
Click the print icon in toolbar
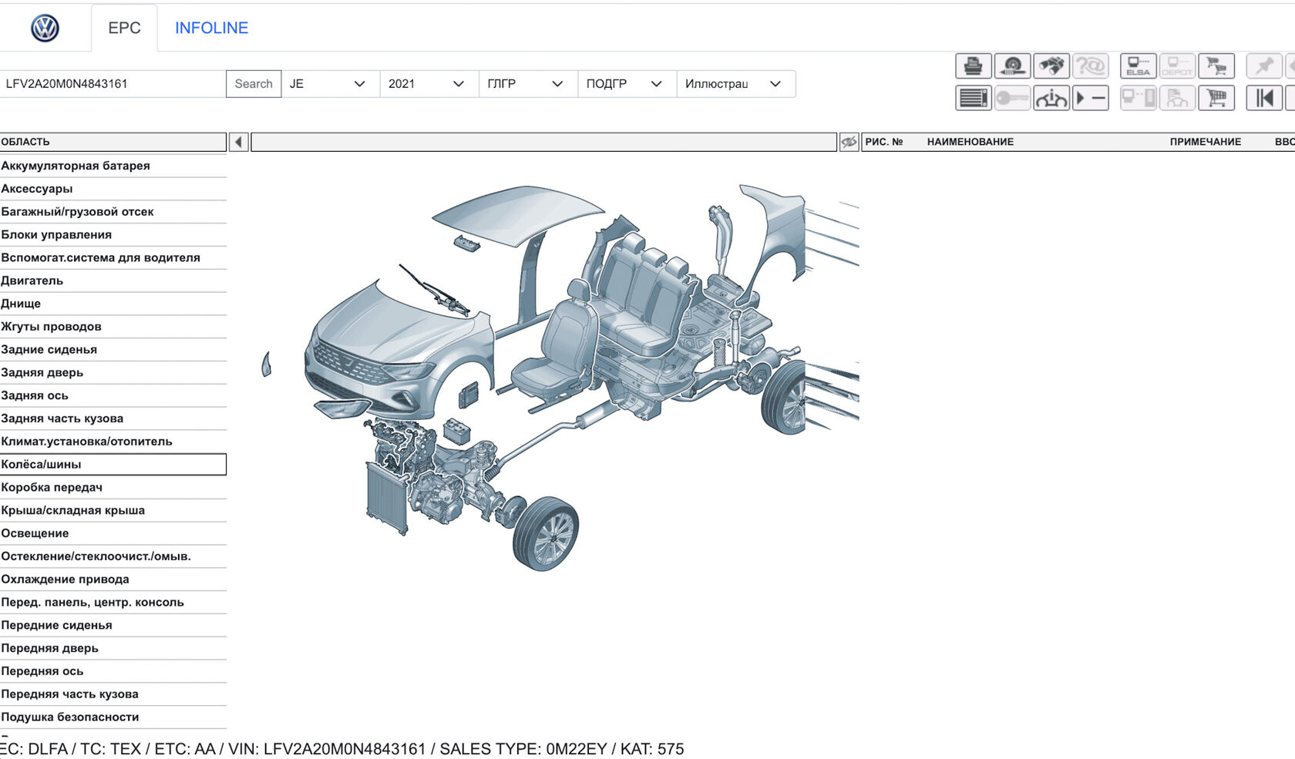coord(973,66)
